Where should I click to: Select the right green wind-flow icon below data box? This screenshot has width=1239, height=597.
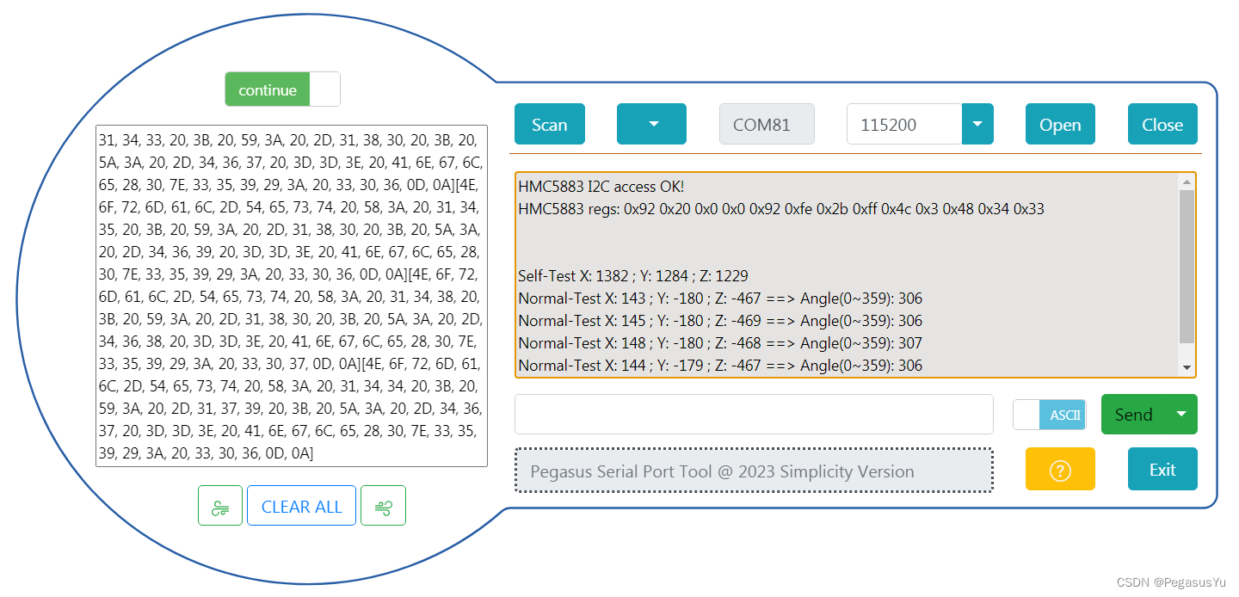[x=384, y=505]
